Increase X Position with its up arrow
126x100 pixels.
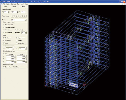click(15, 56)
